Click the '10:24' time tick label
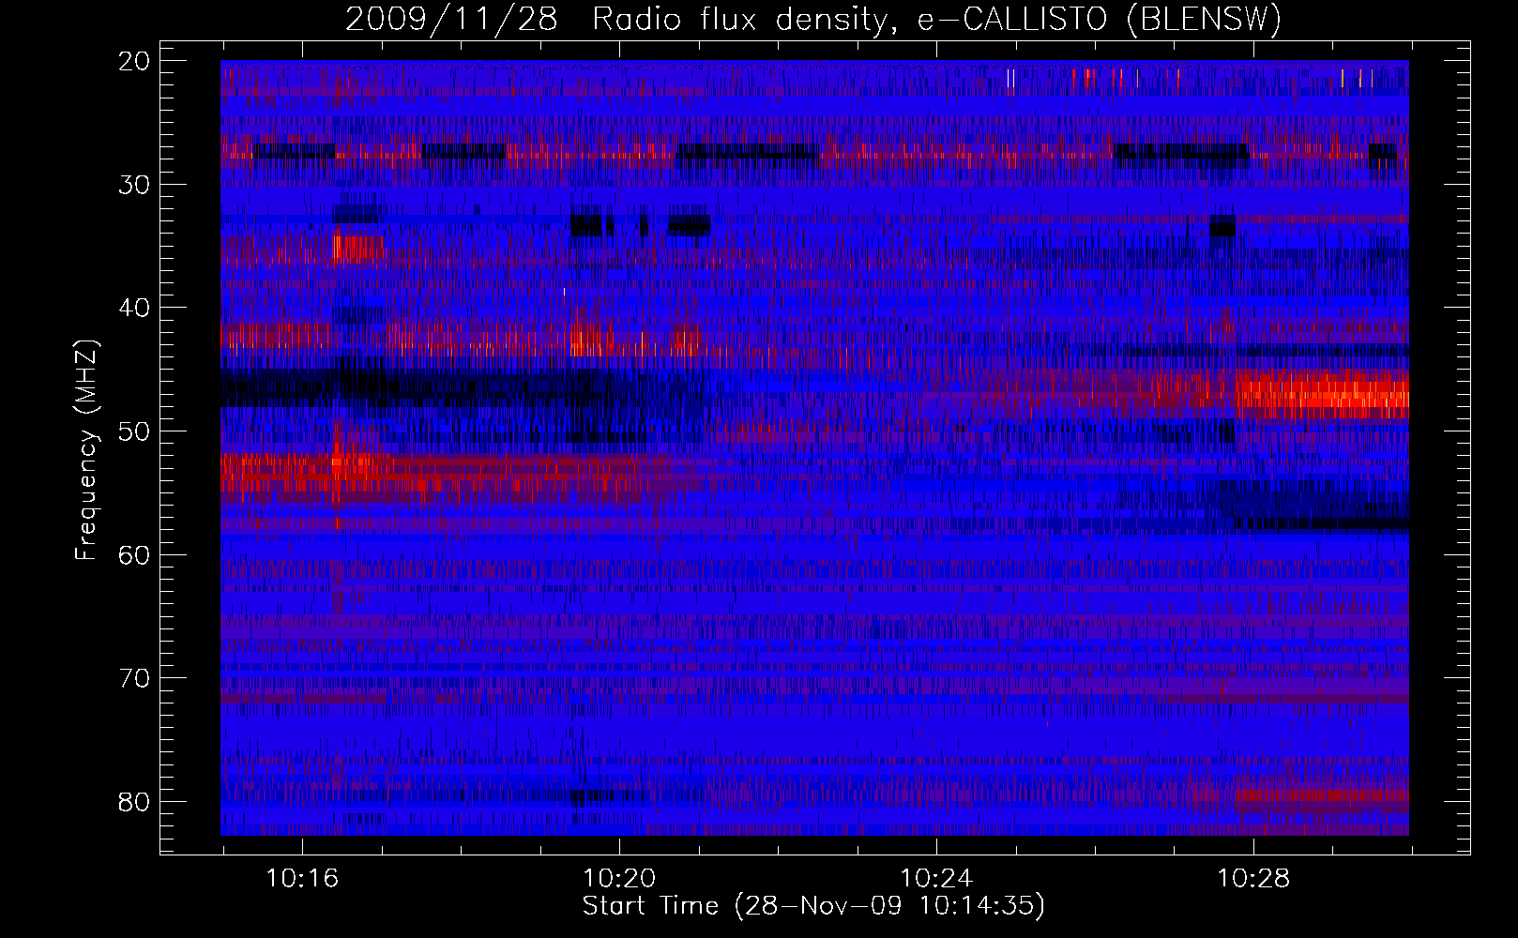This screenshot has height=938, width=1518. coord(936,879)
